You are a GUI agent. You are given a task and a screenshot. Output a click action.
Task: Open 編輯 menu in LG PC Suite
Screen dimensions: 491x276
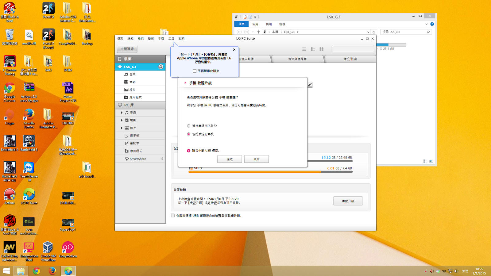point(130,39)
